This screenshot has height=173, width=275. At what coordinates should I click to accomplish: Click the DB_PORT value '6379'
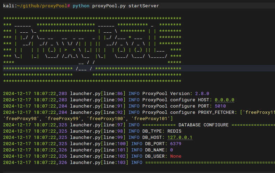(x=176, y=144)
